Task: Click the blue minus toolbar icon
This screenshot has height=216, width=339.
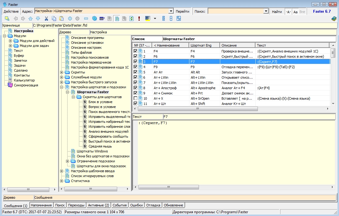Action: (86, 19)
